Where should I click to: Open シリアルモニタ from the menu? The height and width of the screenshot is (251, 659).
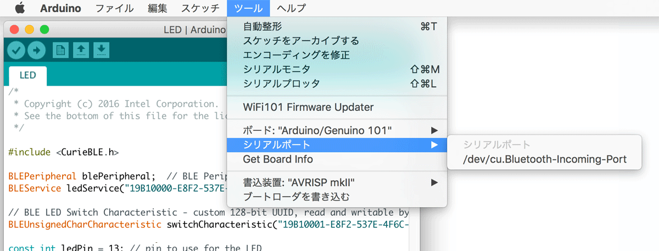[337, 69]
